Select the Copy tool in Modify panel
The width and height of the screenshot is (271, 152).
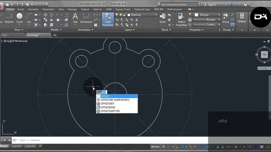click(x=45, y=20)
